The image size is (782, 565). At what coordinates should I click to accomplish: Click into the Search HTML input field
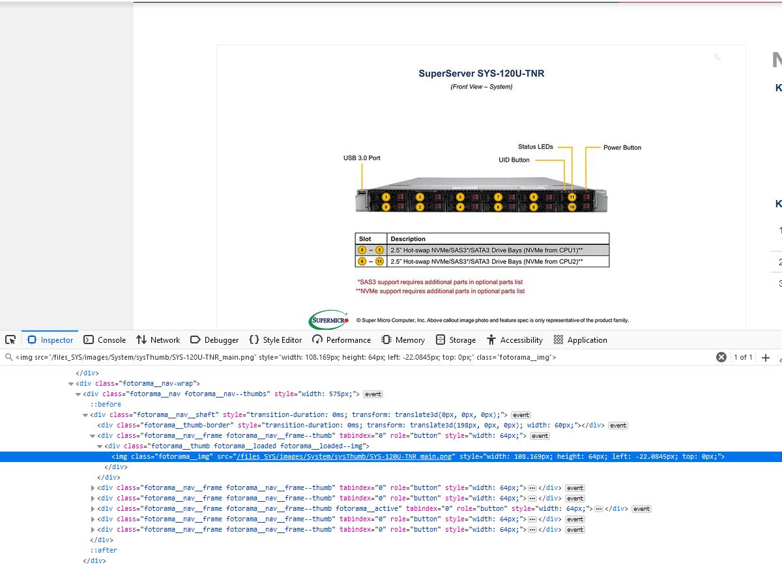point(358,357)
